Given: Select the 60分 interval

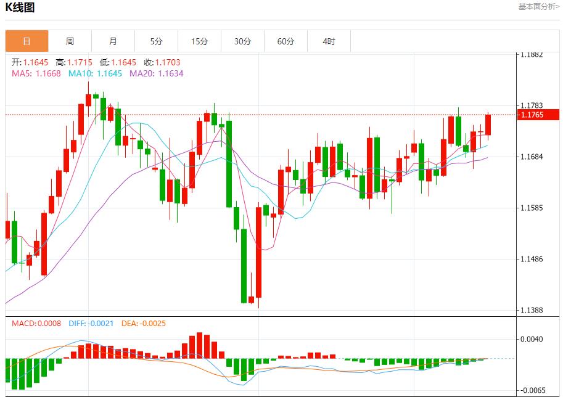Looking at the screenshot, I should click(x=286, y=41).
